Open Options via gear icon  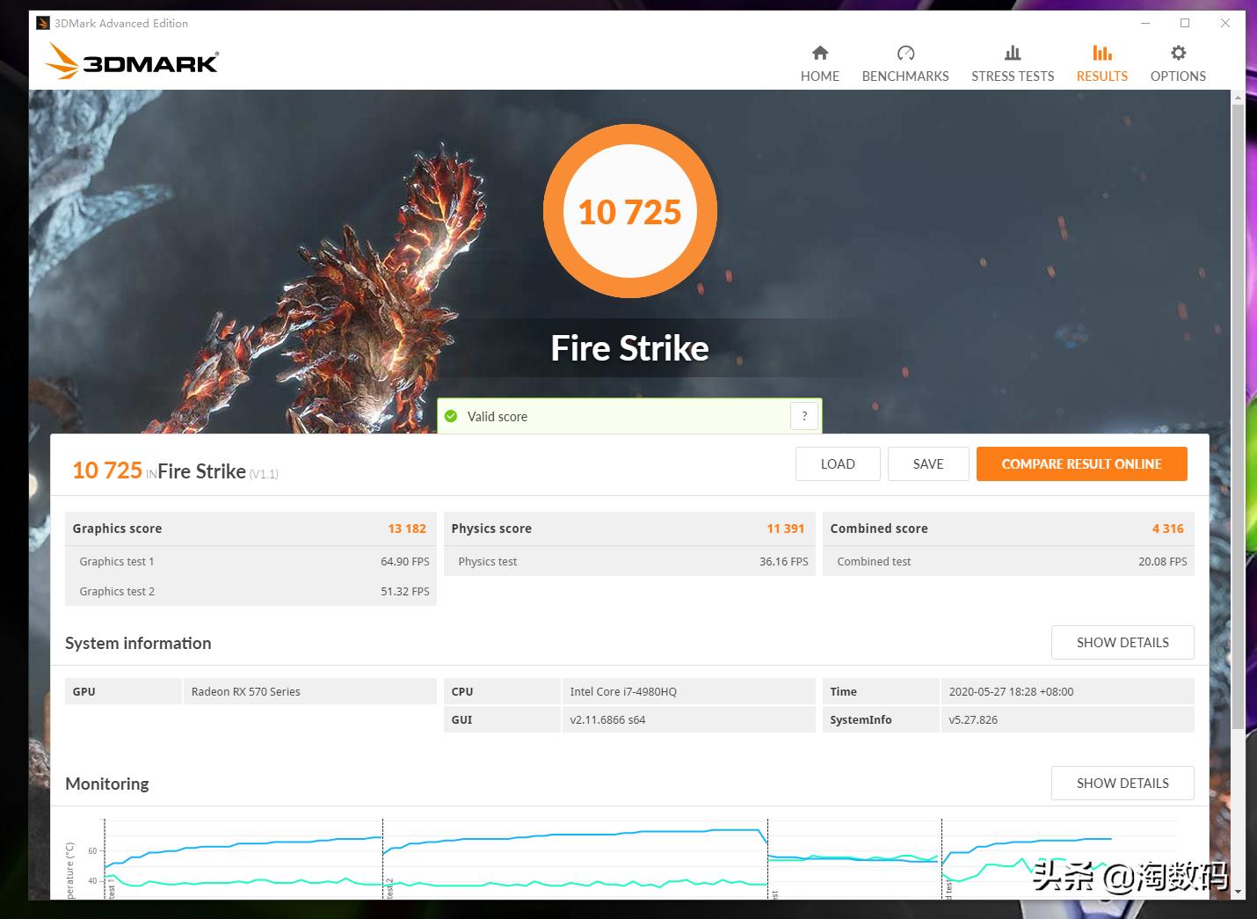click(x=1177, y=53)
